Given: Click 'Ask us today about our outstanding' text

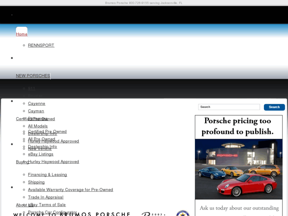Looking at the screenshot, I should (x=239, y=208).
